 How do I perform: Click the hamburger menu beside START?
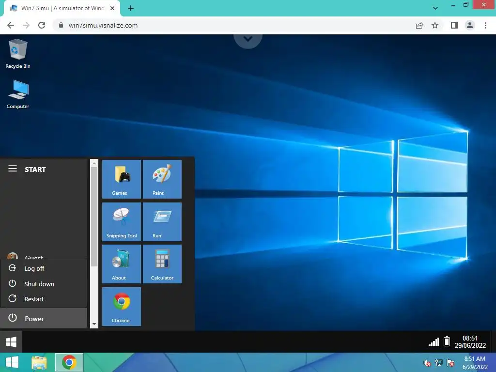[x=13, y=169]
